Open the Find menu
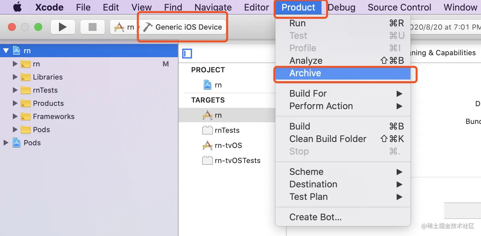 (173, 7)
